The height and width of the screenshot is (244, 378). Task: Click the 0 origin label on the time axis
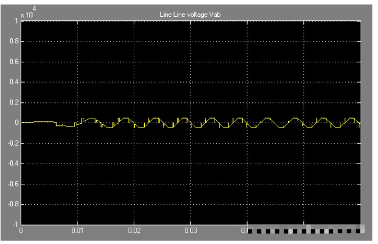(x=21, y=231)
